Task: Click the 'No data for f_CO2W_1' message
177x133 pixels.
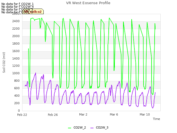Action: [17, 4]
